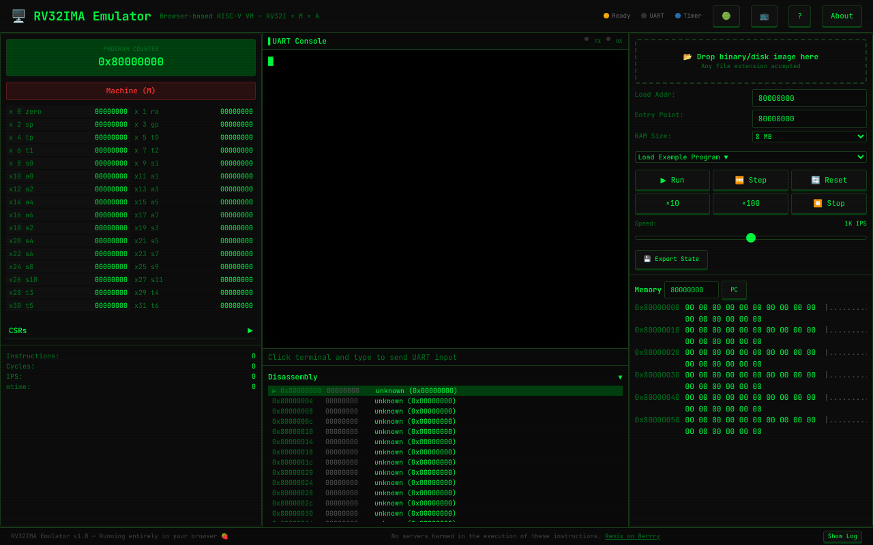Open the Load Example Program dropdown
This screenshot has height=545, width=873.
pyautogui.click(x=751, y=157)
